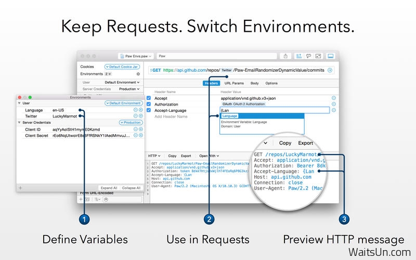Screen dimensions: 416x260
Task: Uncheck the Accept-Language header checkbox
Action: tap(149, 110)
